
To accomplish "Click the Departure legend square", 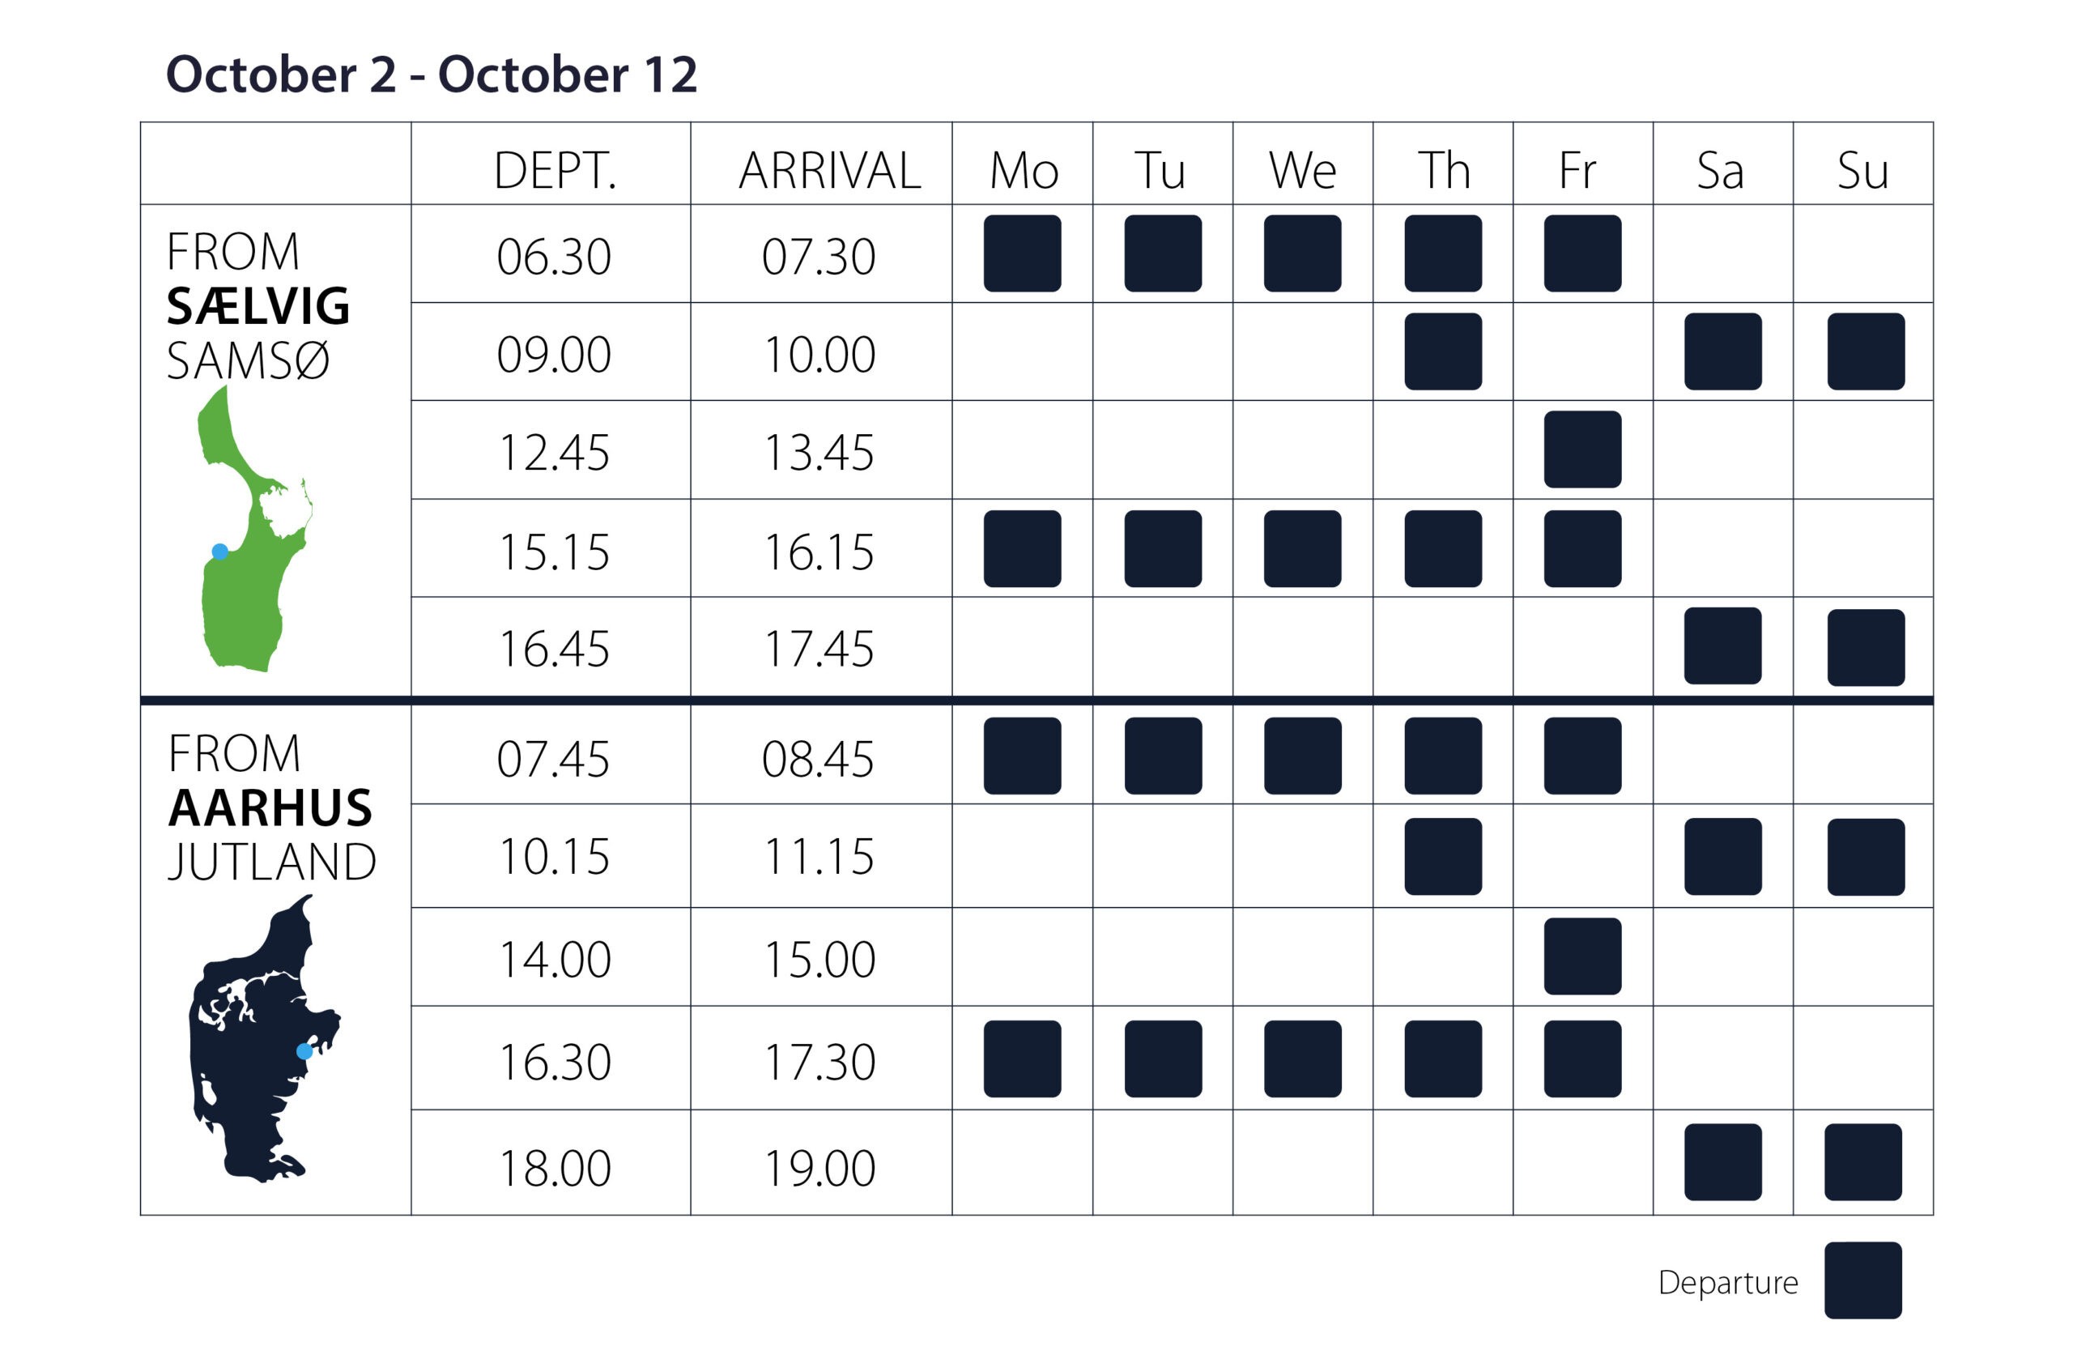I will (1863, 1280).
